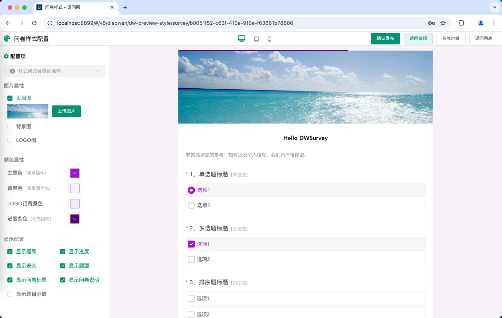Open a new browser tab
502x318 pixels.
(125, 7)
